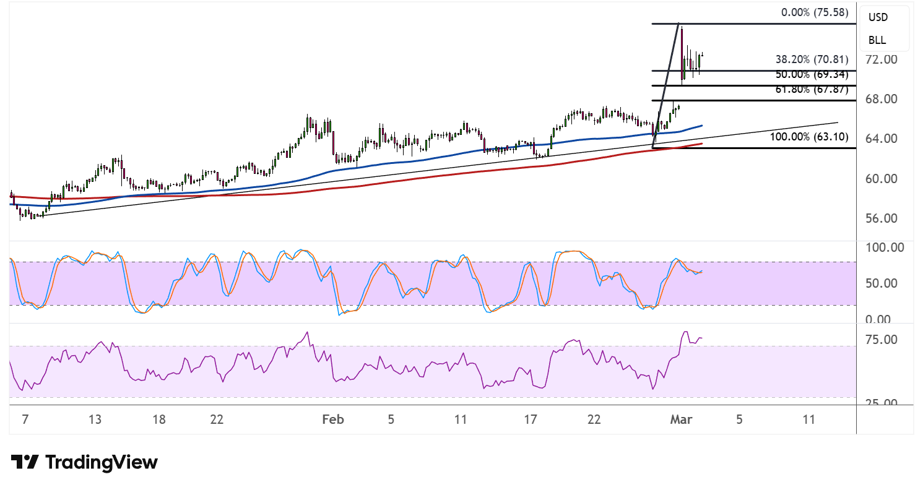
Task: Click the 72.00 price axis label
Action: coord(882,59)
